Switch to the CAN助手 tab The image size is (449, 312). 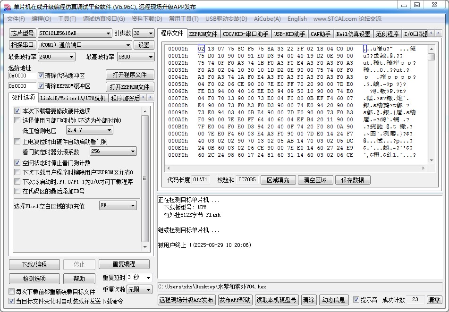pyautogui.click(x=321, y=34)
